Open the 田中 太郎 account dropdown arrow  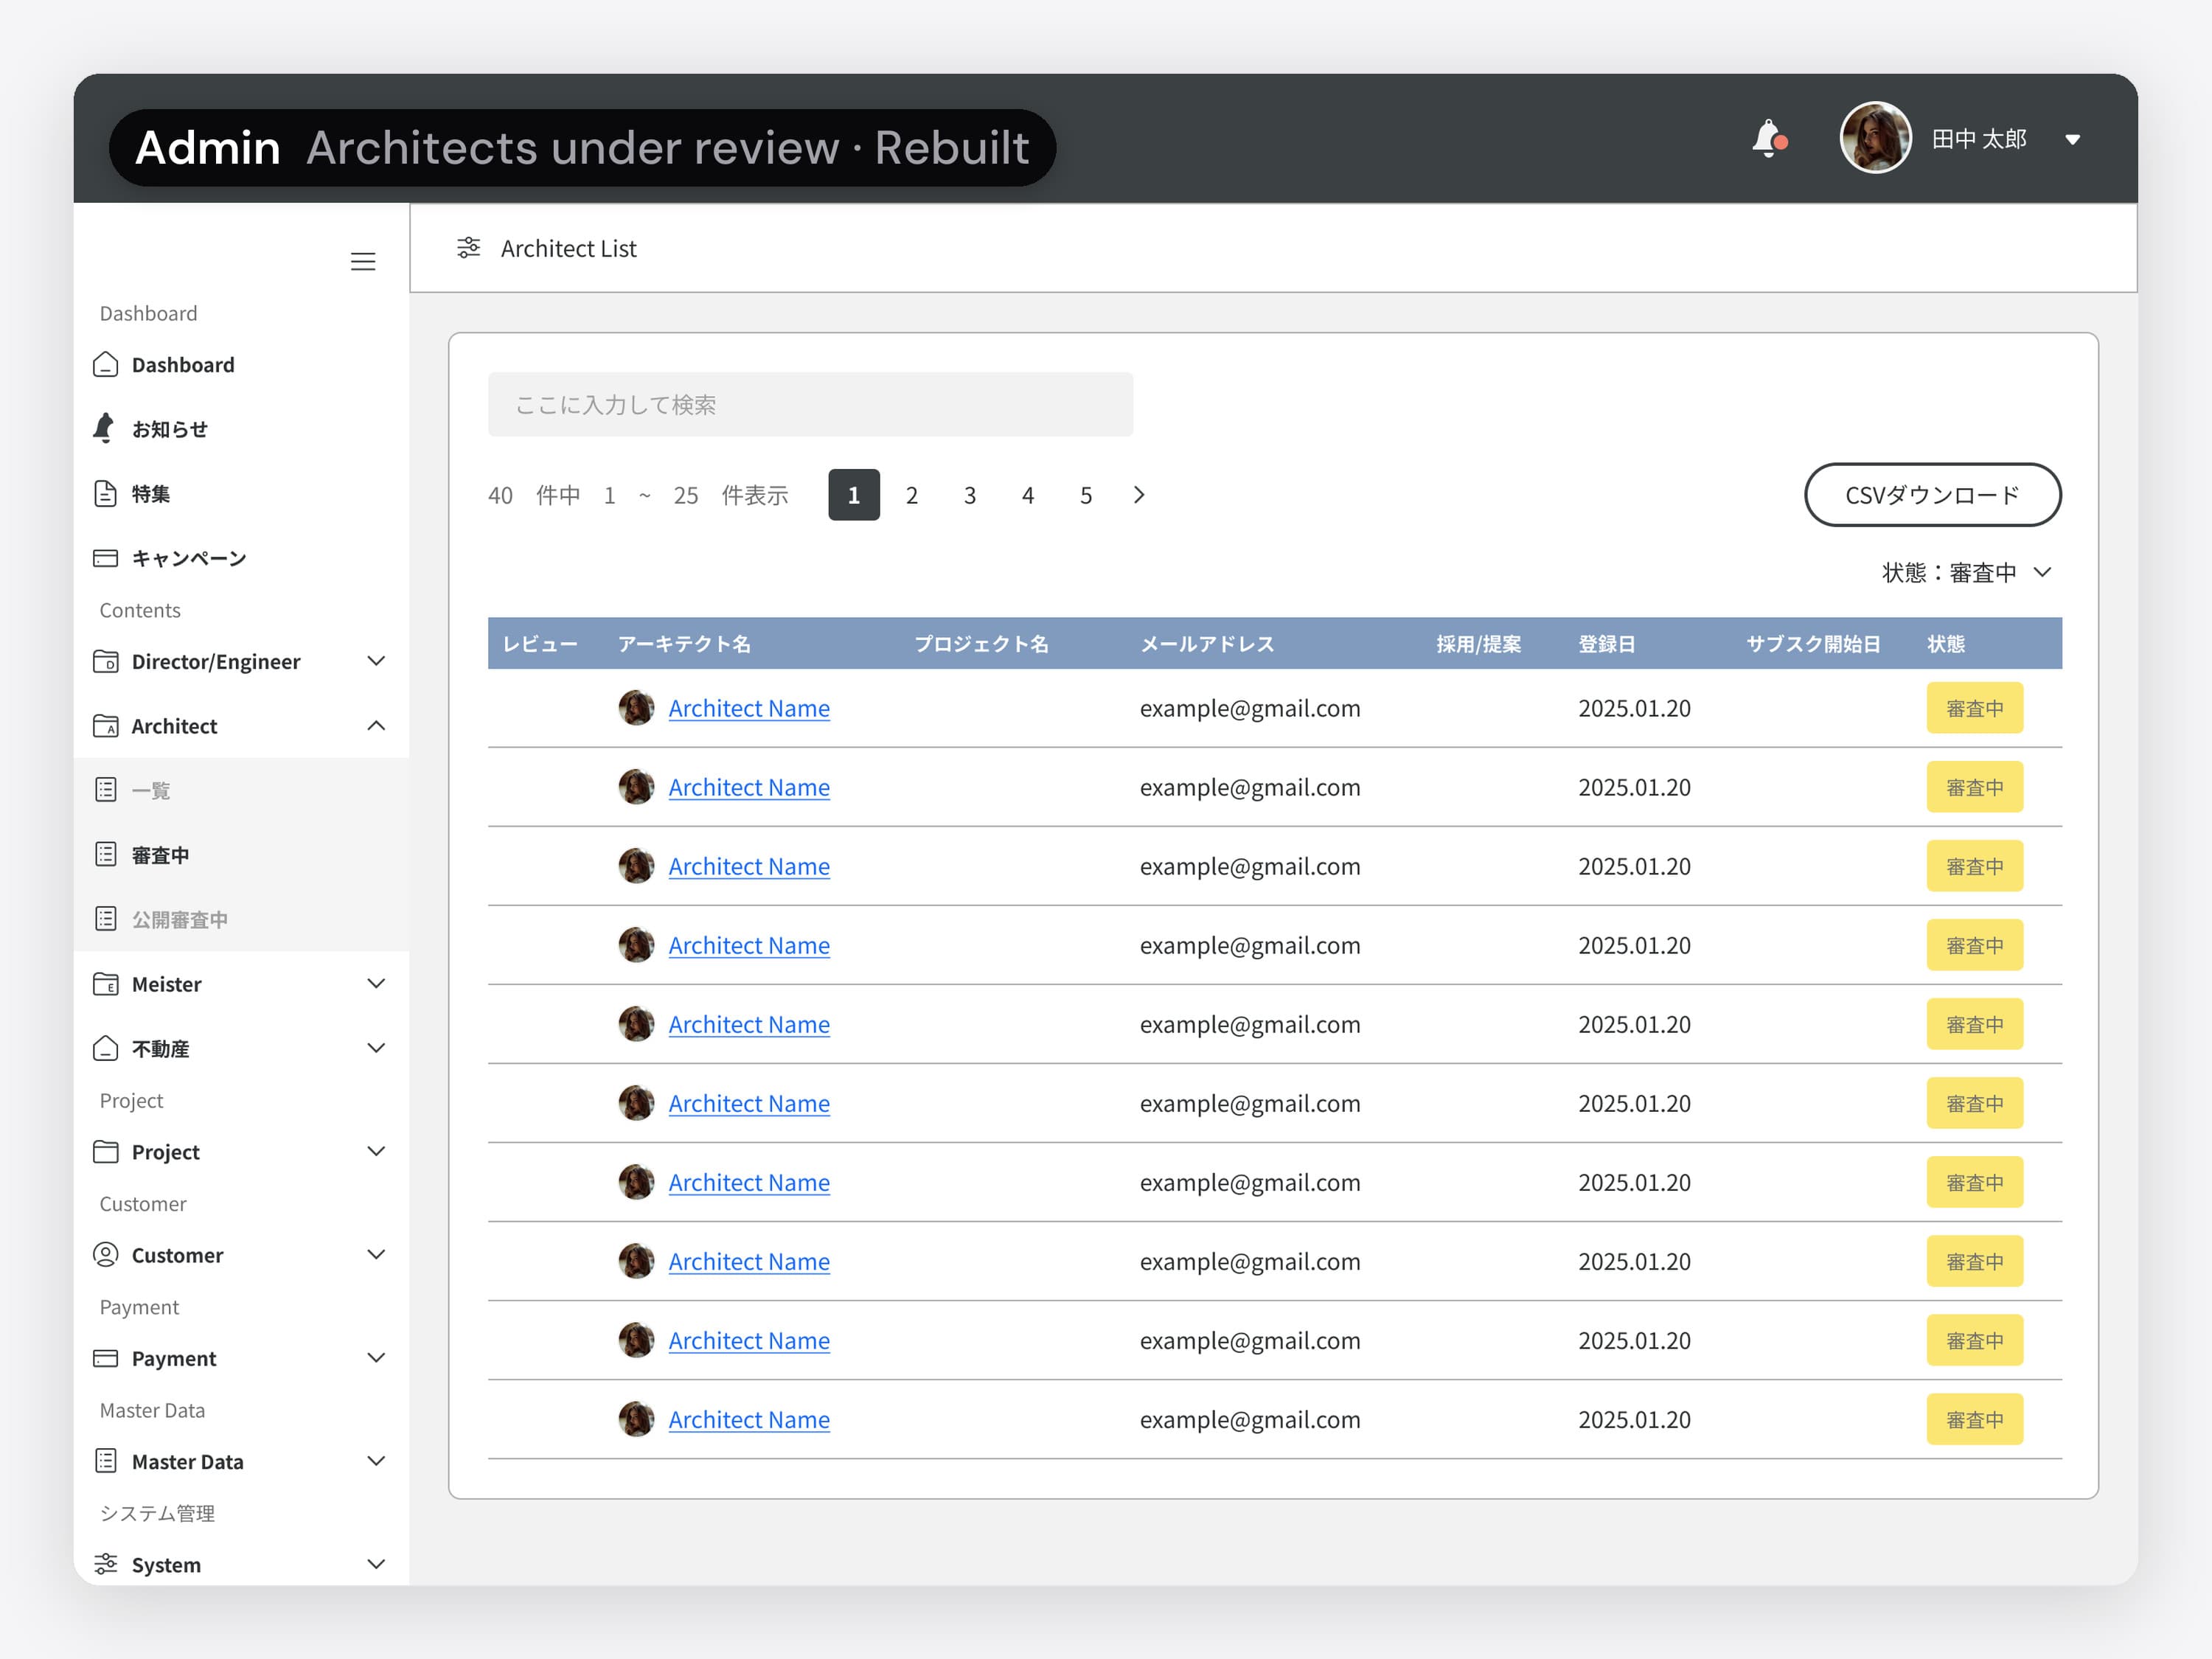(2073, 139)
